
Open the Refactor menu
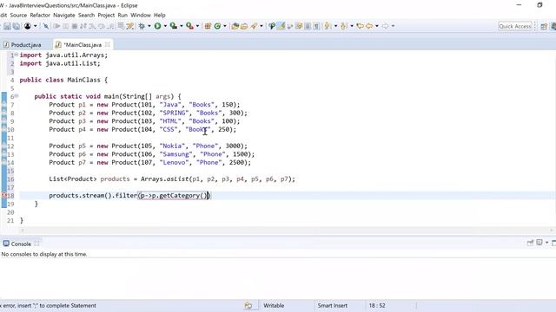click(x=40, y=16)
